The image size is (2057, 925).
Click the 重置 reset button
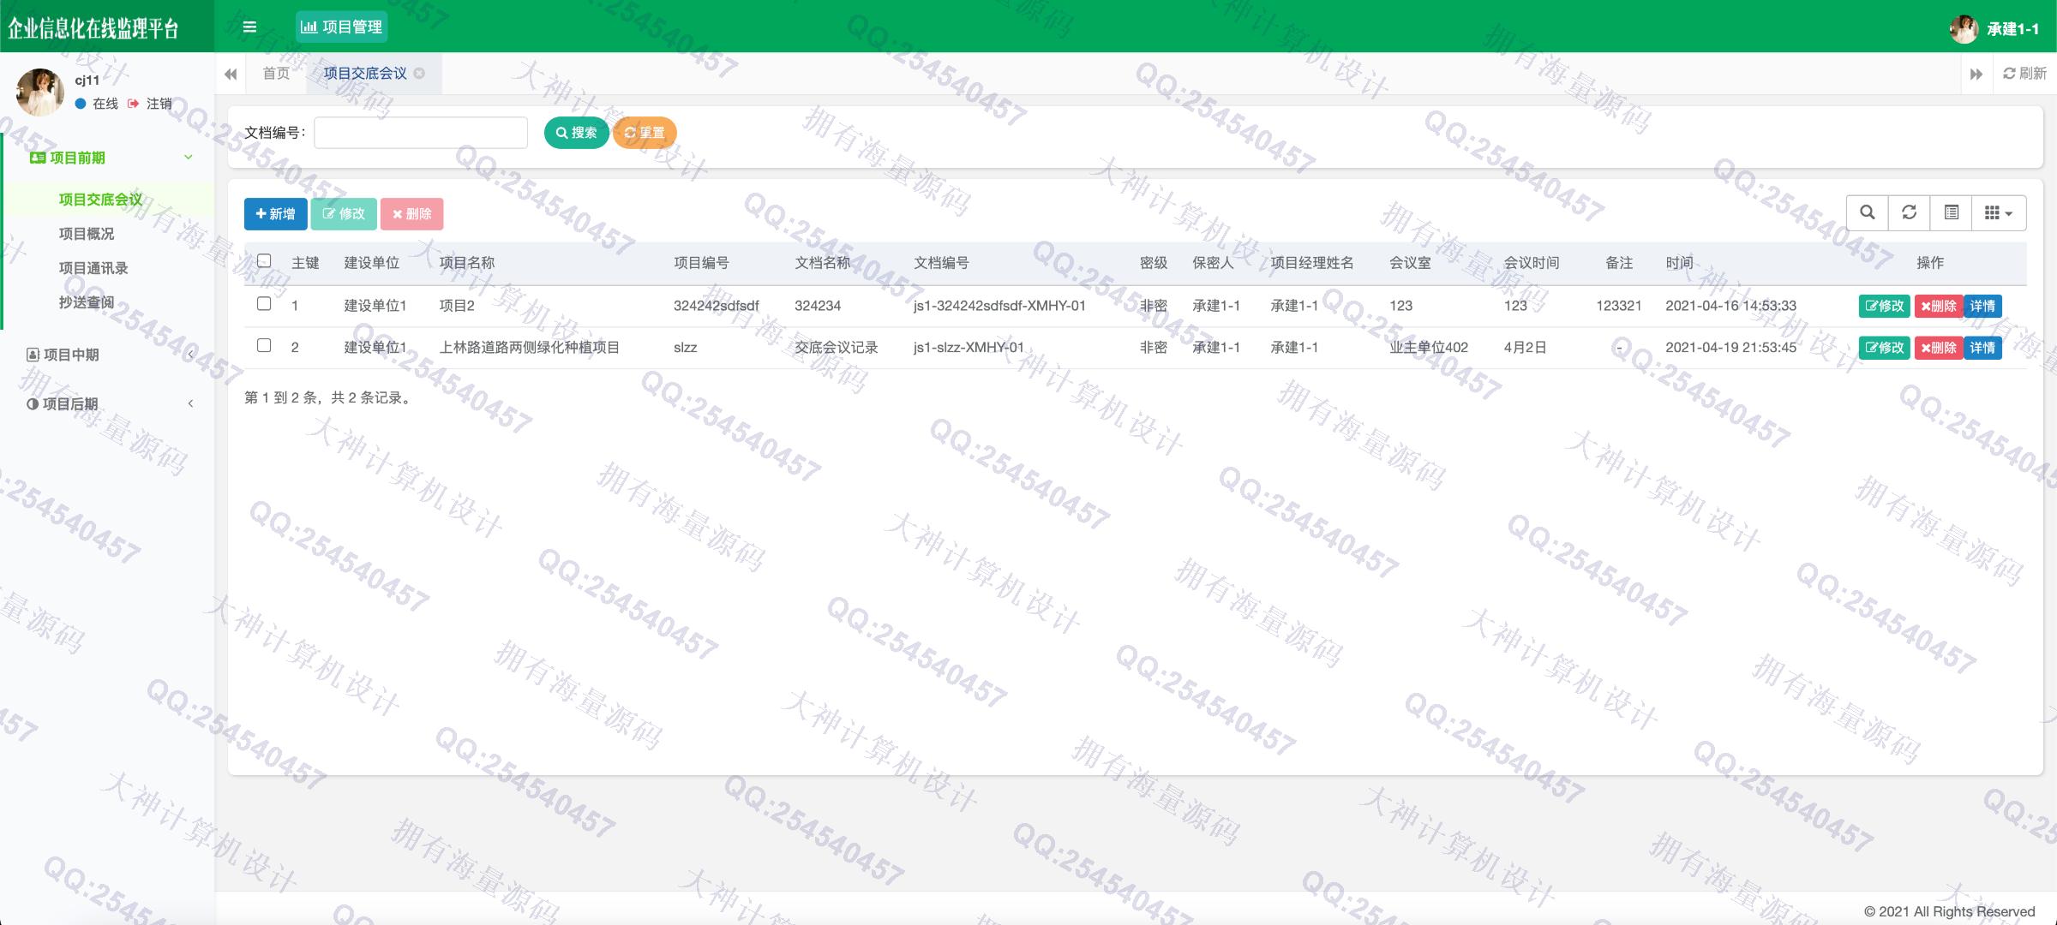(x=645, y=133)
